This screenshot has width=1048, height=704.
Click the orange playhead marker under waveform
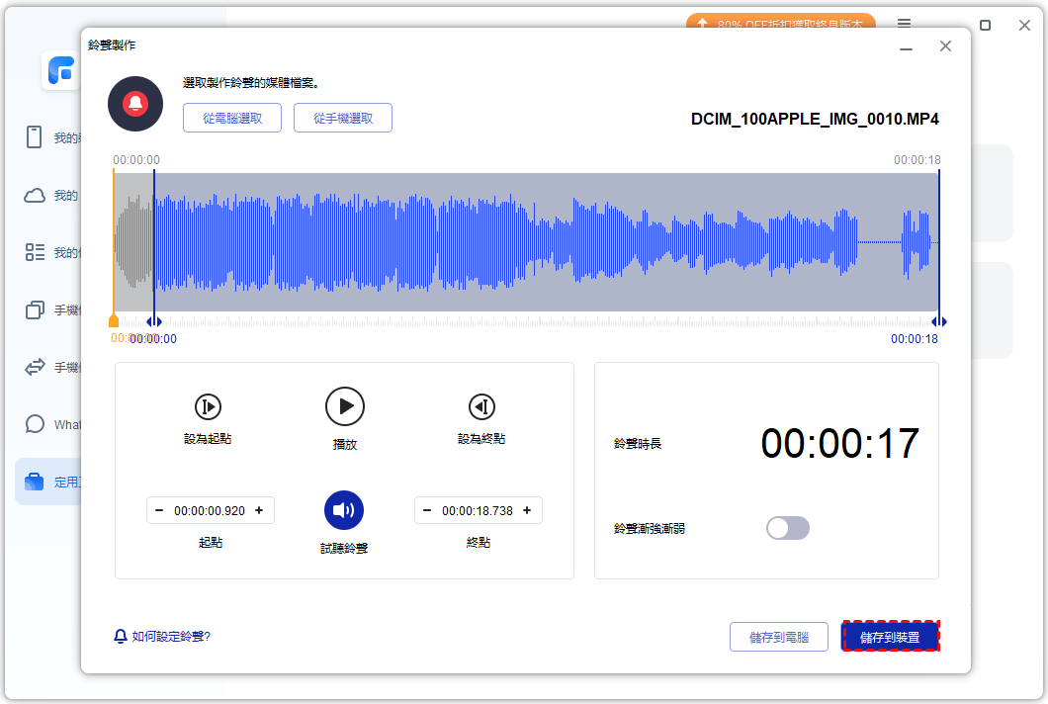114,321
